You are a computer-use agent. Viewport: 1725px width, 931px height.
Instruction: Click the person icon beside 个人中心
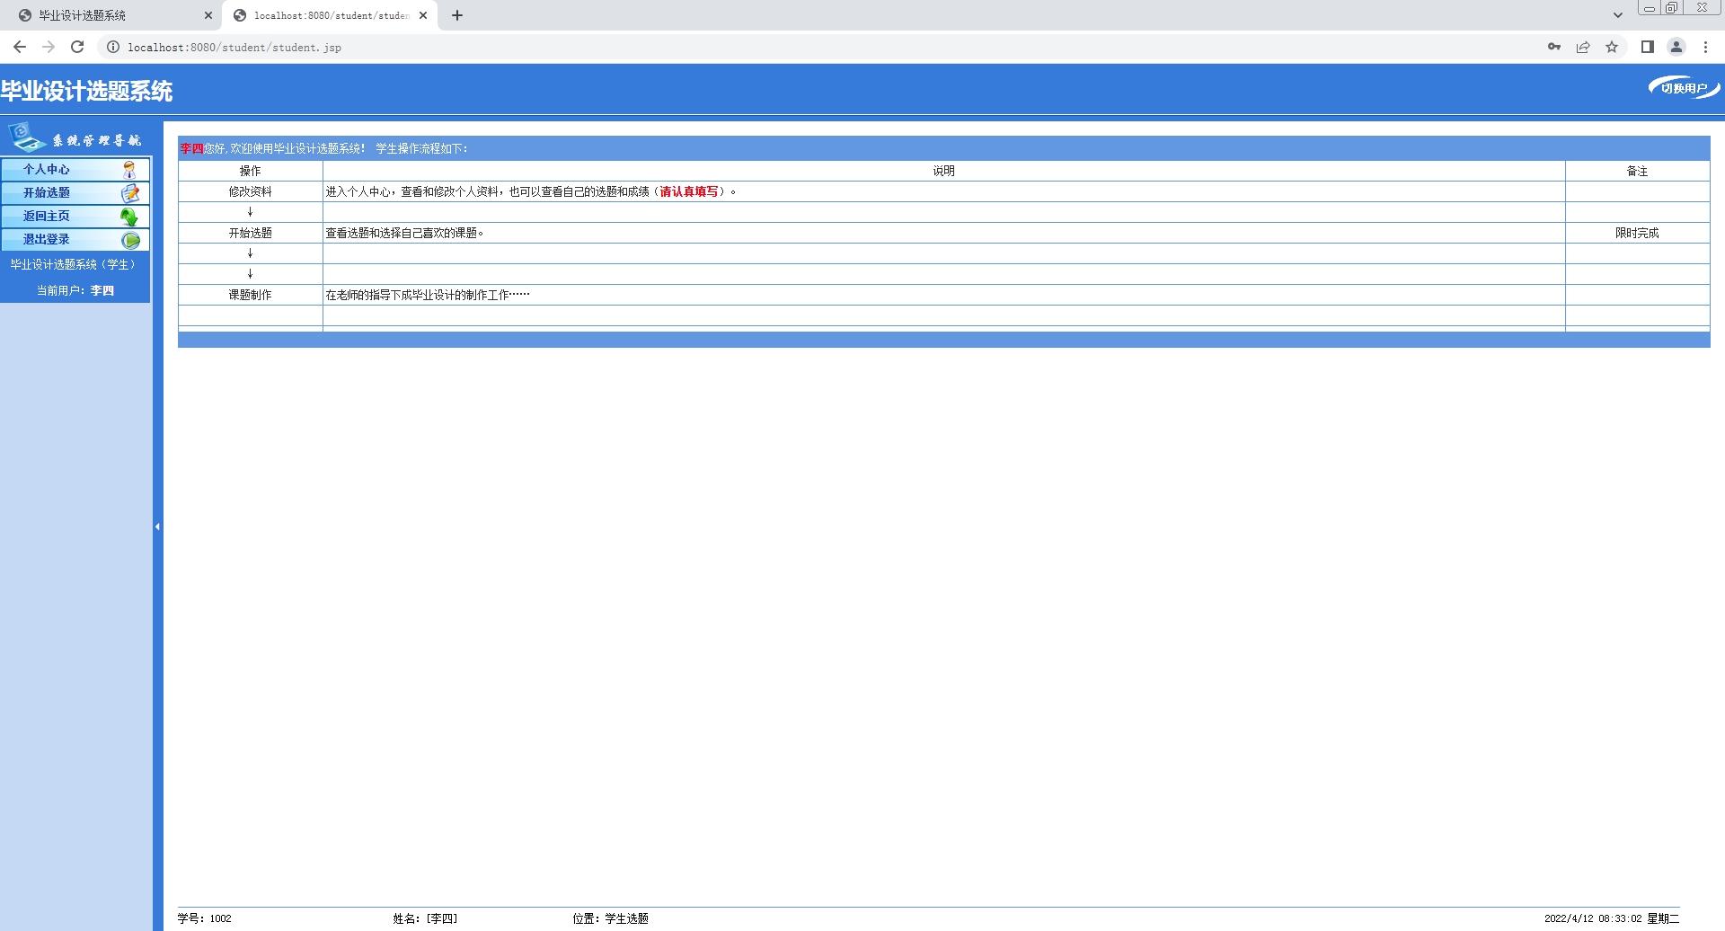tap(129, 169)
